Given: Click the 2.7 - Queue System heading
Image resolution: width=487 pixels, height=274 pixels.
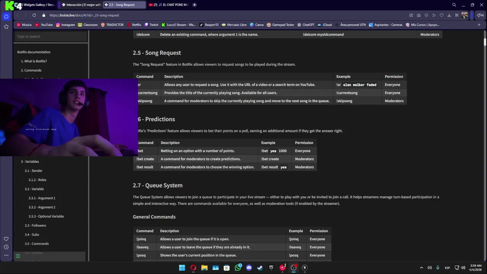Looking at the screenshot, I should [x=158, y=185].
